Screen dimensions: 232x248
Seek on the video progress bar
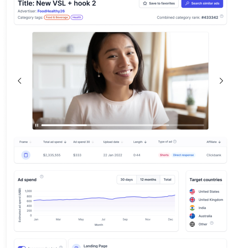[x=122, y=125]
